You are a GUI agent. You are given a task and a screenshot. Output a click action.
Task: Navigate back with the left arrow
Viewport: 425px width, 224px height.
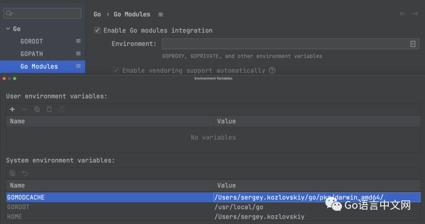(x=403, y=14)
